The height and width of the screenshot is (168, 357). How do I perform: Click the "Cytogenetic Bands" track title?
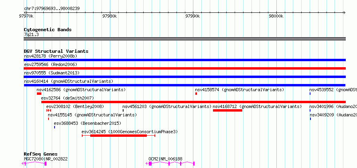(x=48, y=30)
